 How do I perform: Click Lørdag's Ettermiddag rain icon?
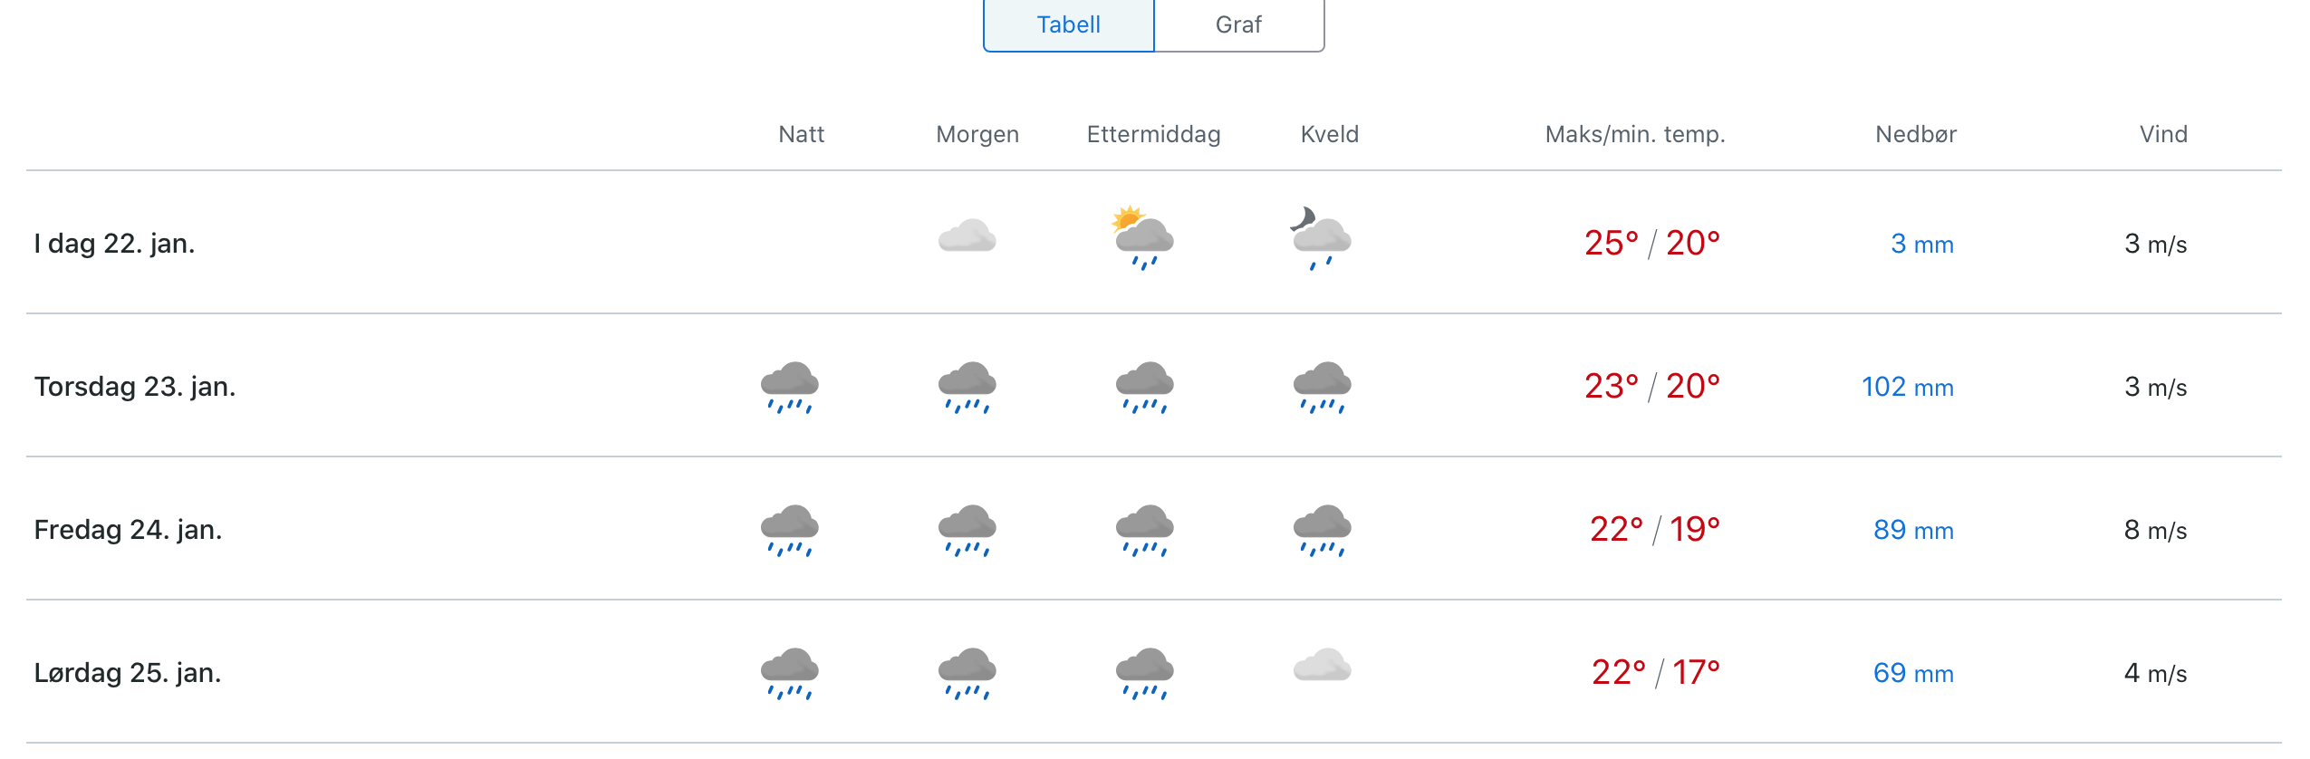pos(1145,673)
